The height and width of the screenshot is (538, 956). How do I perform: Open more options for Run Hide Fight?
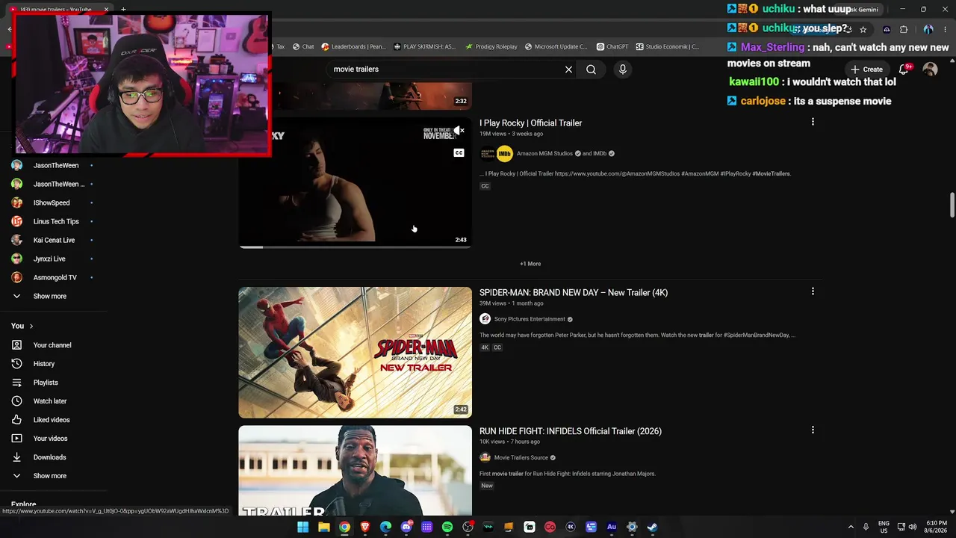(813, 430)
